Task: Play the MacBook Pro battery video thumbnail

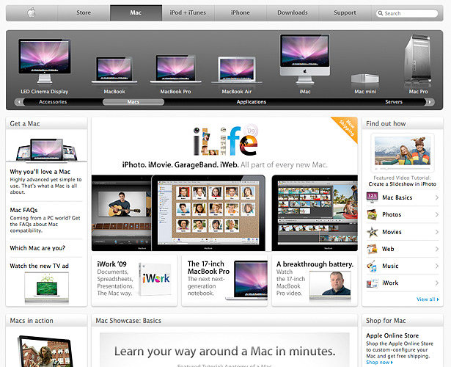Action: (x=330, y=286)
